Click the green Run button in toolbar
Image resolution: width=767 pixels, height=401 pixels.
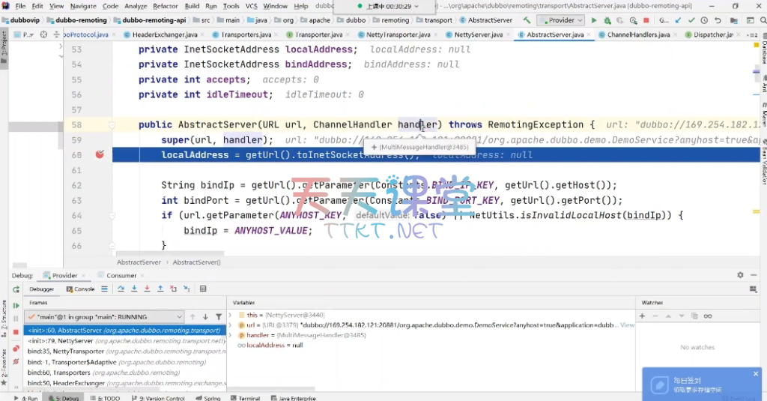[594, 20]
